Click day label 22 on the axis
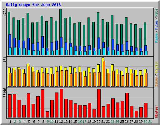 [x=108, y=122]
